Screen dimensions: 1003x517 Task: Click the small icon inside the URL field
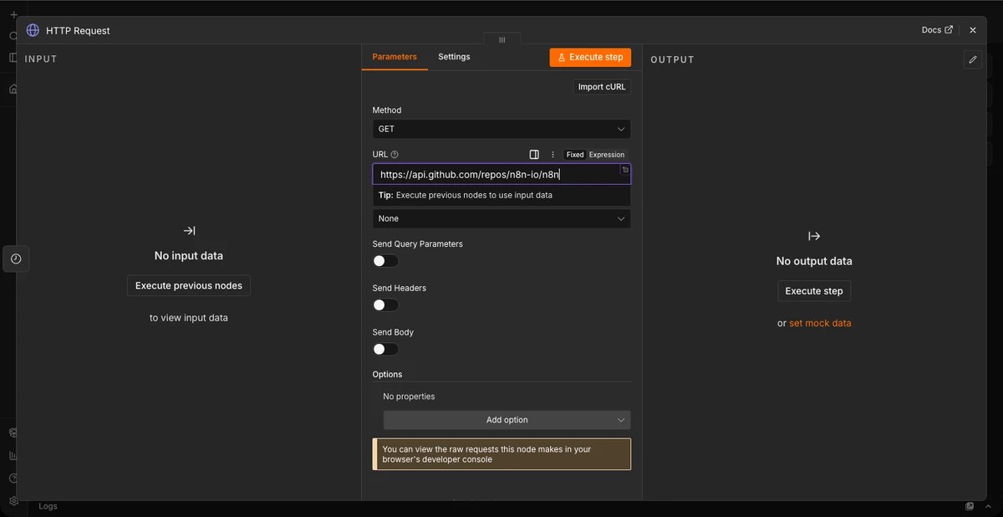click(x=625, y=170)
